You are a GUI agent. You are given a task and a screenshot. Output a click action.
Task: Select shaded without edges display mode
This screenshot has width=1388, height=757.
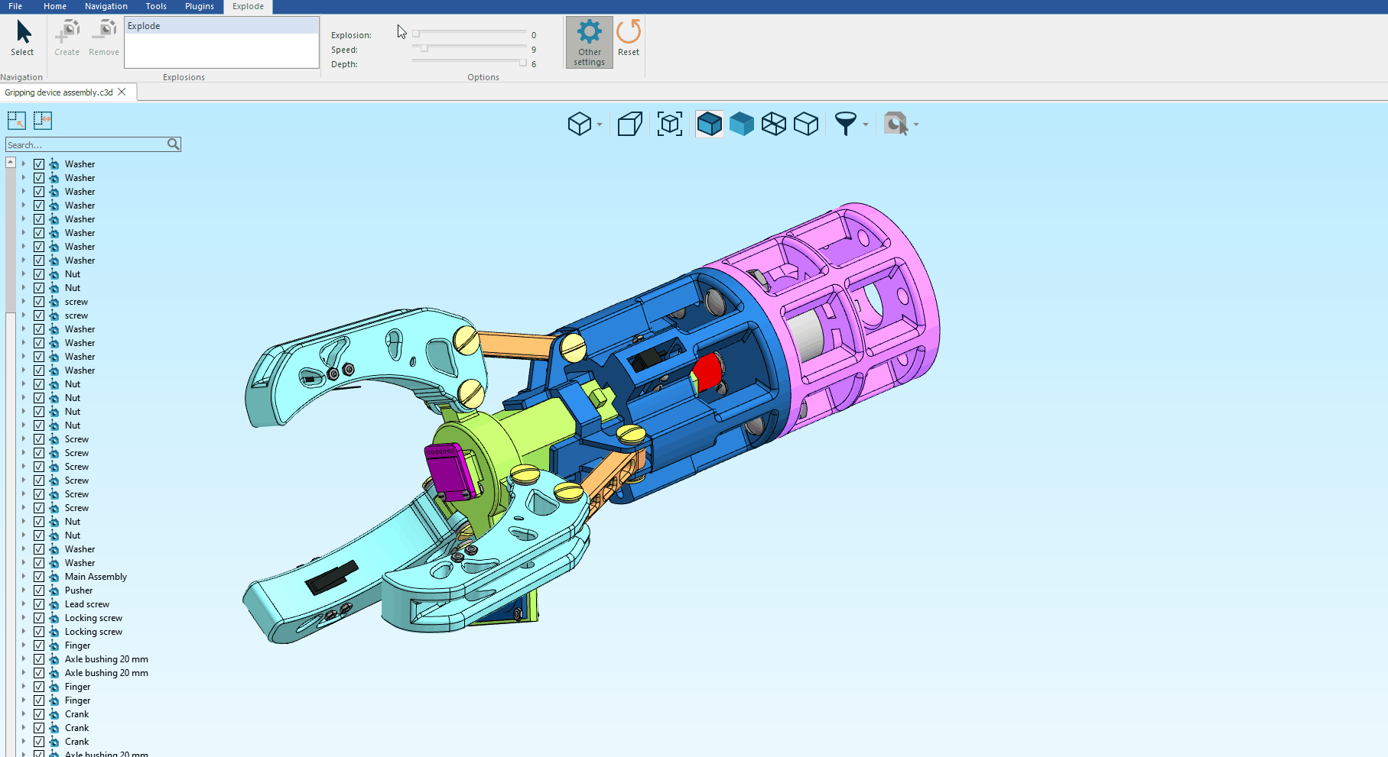741,124
